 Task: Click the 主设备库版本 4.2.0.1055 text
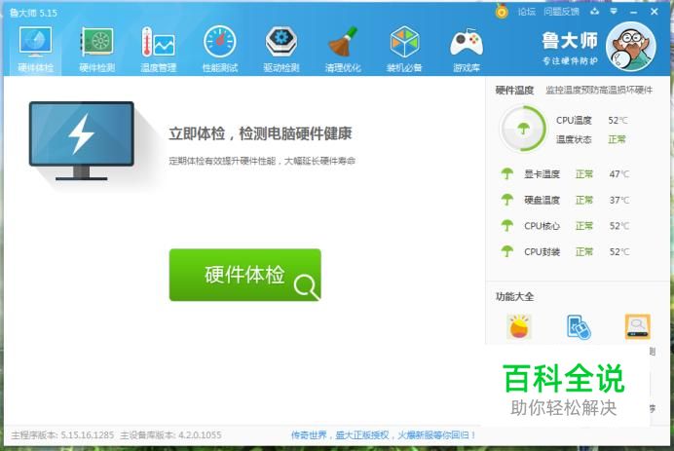click(x=171, y=435)
